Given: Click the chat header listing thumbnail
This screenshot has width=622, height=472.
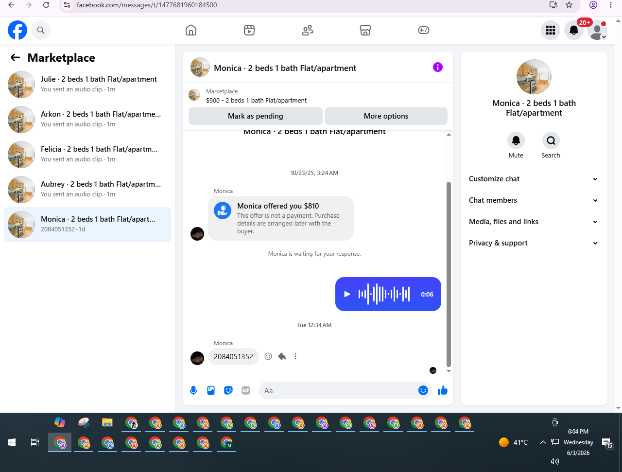Looking at the screenshot, I should 200,68.
